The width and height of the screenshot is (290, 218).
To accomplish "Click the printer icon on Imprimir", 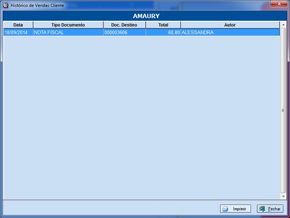I will click(x=225, y=209).
